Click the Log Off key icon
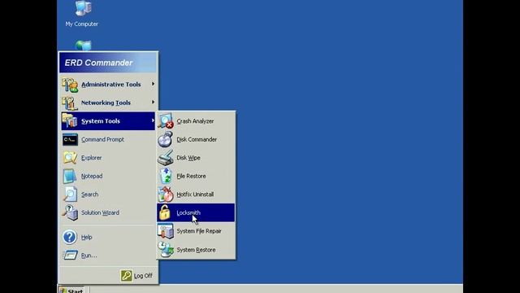This screenshot has height=293, width=520. [126, 275]
